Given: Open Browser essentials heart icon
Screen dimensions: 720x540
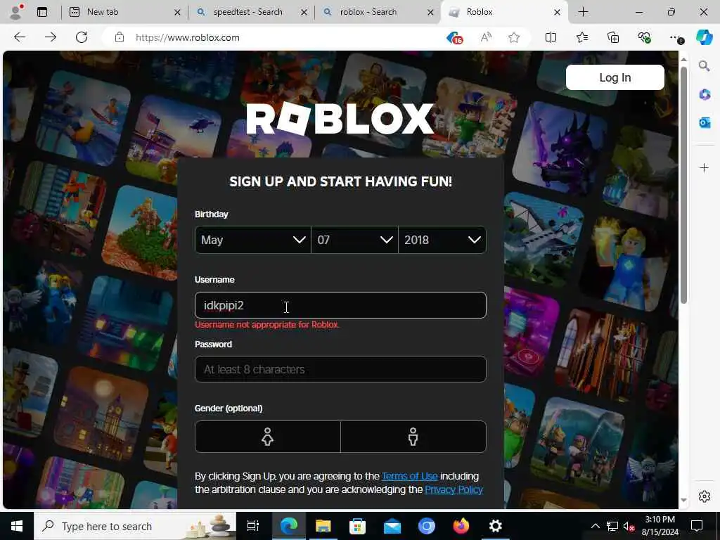Looking at the screenshot, I should (x=645, y=37).
